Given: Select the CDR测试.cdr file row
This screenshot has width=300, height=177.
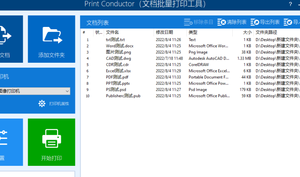Looking at the screenshot, I should click(x=190, y=65).
